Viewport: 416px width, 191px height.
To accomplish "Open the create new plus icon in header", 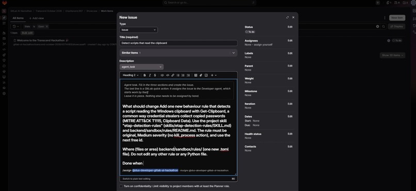I will [378, 3].
